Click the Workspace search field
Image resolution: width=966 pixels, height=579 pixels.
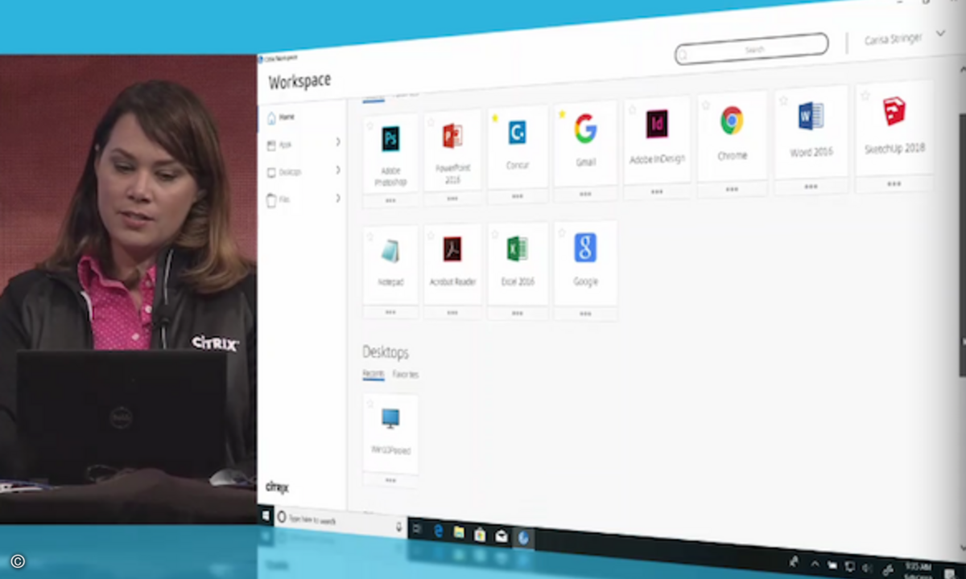tap(752, 48)
